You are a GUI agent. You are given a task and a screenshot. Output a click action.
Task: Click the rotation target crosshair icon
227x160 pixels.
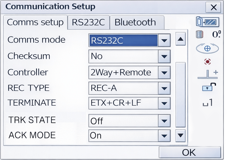click(x=207, y=48)
